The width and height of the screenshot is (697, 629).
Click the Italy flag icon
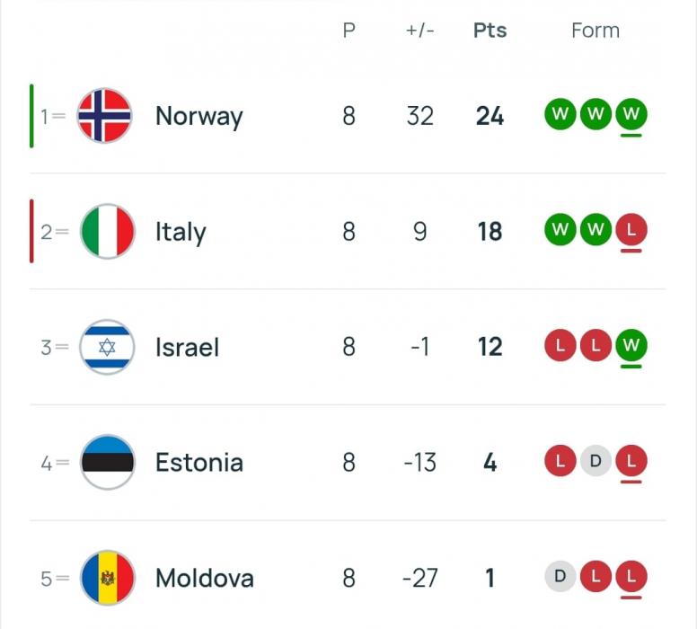coord(108,232)
